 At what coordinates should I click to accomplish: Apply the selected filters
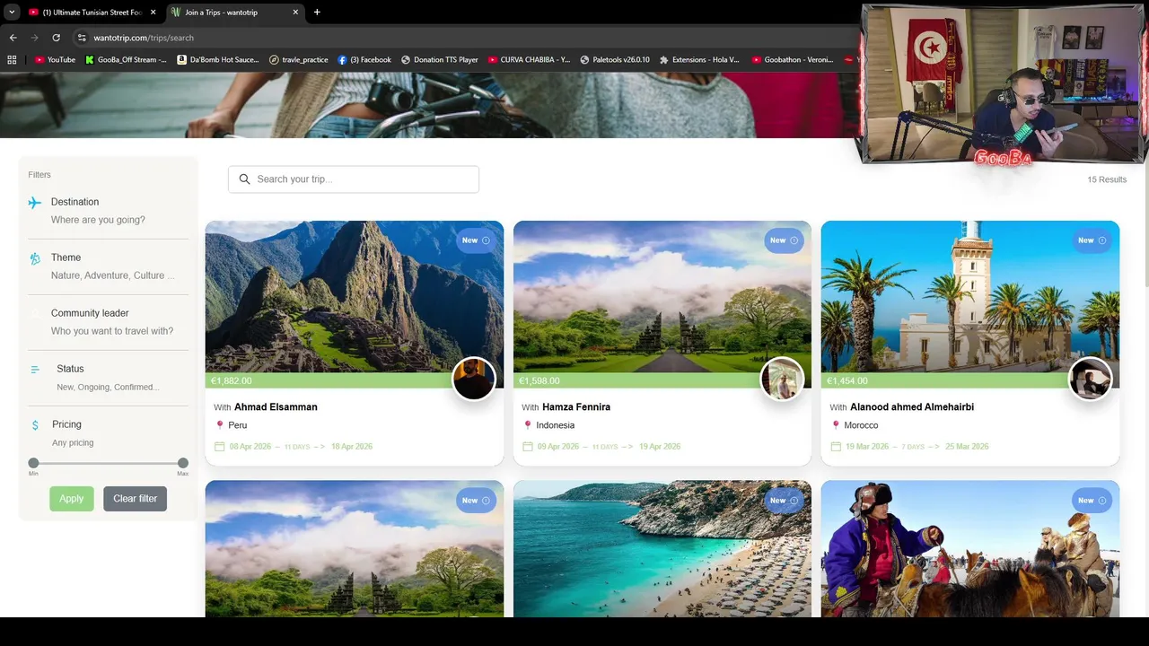72,499
